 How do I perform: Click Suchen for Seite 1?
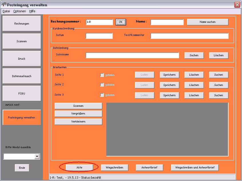click(219, 75)
